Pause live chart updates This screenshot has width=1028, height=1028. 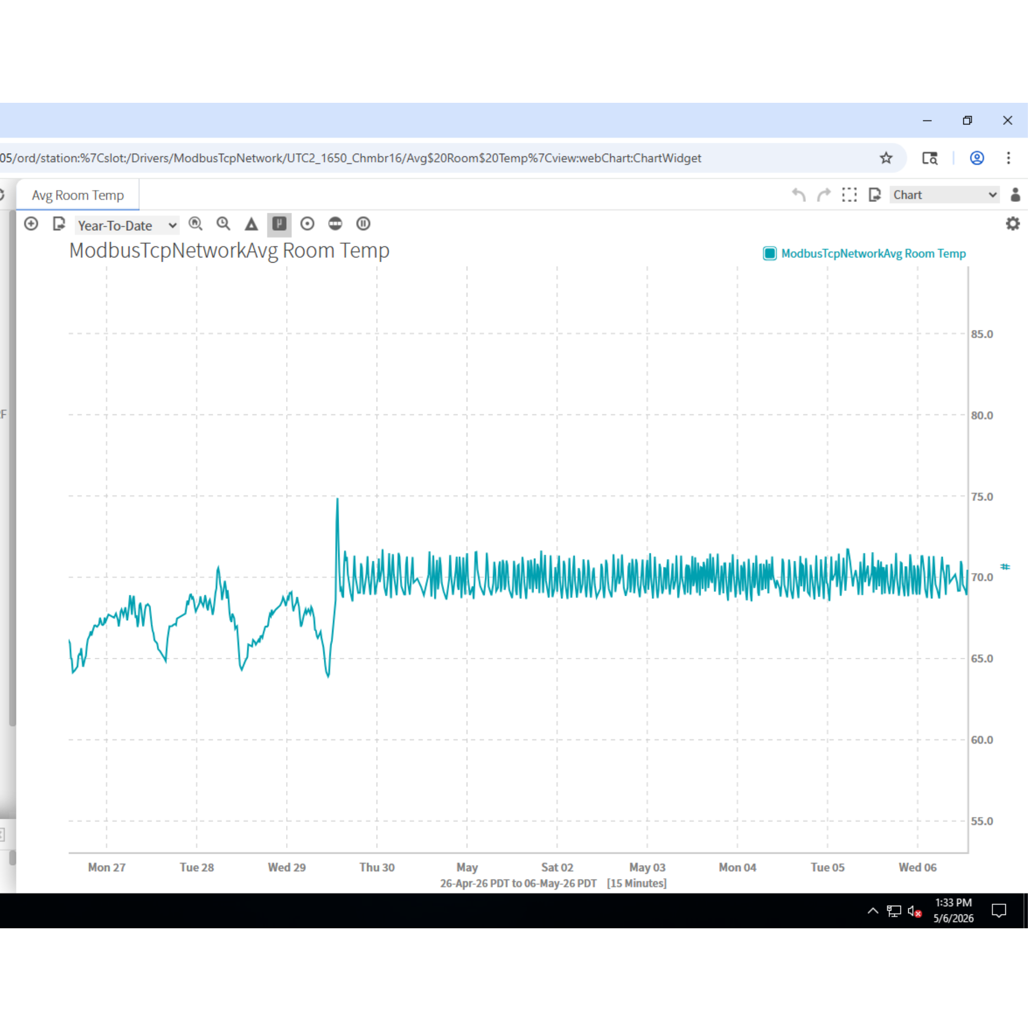click(x=363, y=224)
